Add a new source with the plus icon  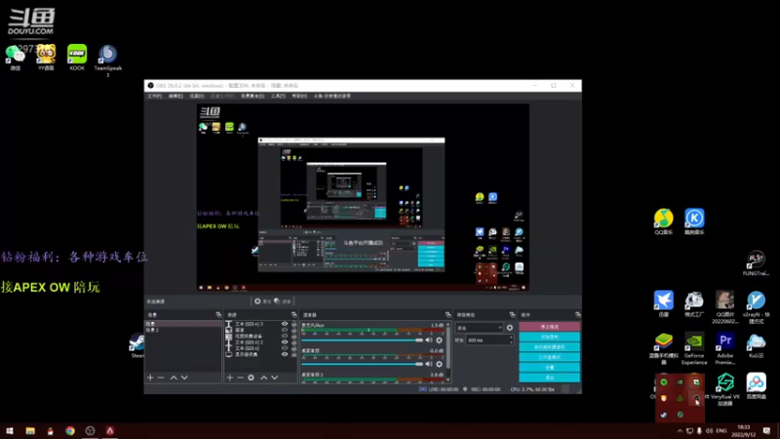230,378
